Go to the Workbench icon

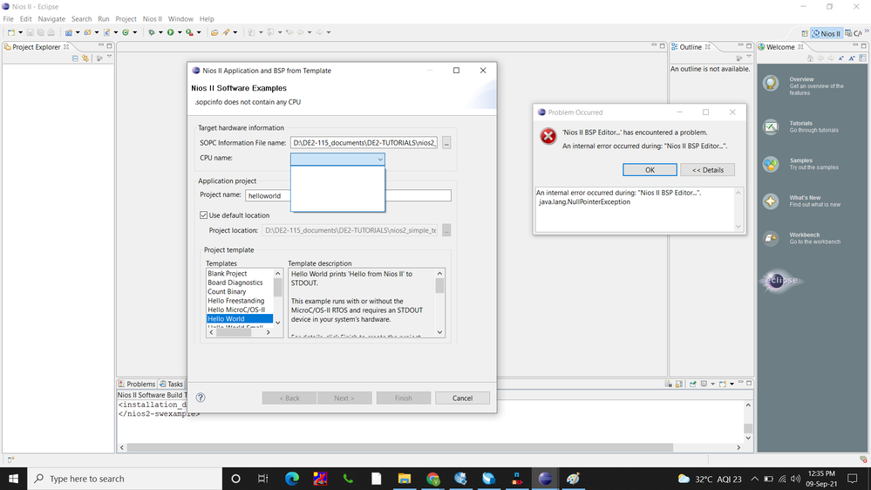771,238
